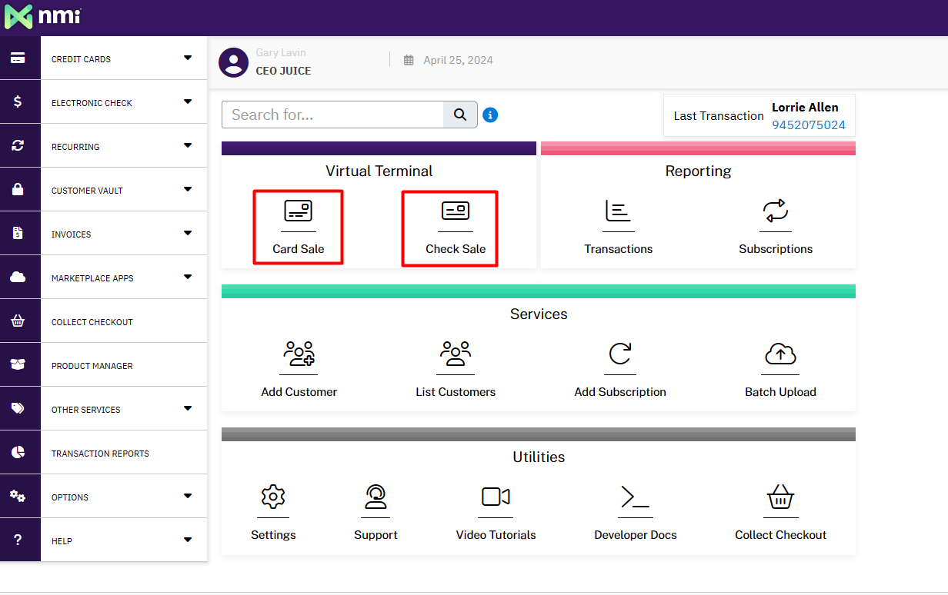Open Collect Checkout under Utilities
The width and height of the screenshot is (948, 595).
point(780,513)
